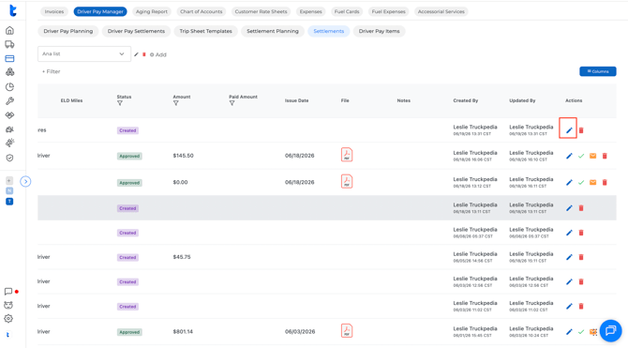The image size is (628, 348).
Task: Delete the $145.50 settlement
Action: point(605,156)
